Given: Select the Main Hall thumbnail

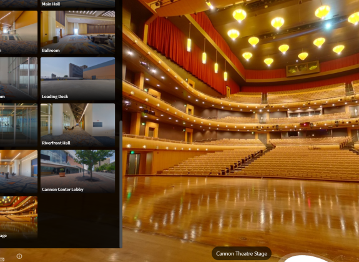Looking at the screenshot, I should pos(78,4).
